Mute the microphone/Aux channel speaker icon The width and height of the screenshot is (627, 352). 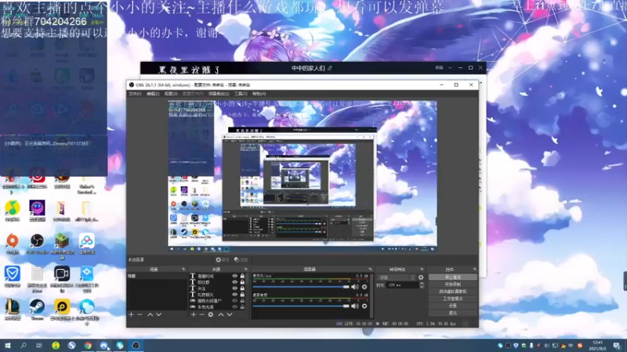355,286
